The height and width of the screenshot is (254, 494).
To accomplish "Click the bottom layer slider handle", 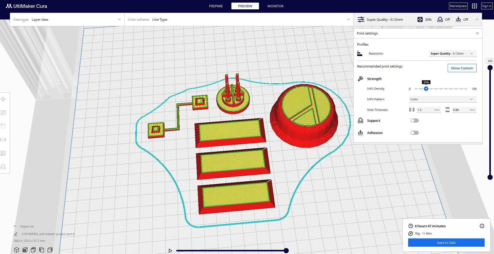I will (490, 177).
